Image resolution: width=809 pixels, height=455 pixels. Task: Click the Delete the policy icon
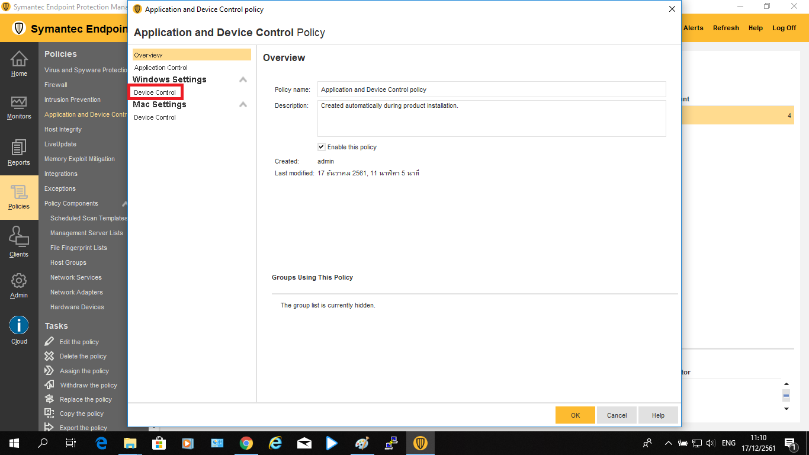pos(49,356)
